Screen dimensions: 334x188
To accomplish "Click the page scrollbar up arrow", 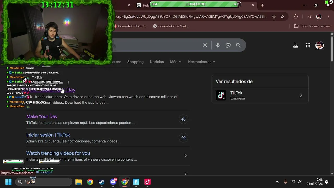I will [x=332, y=34].
